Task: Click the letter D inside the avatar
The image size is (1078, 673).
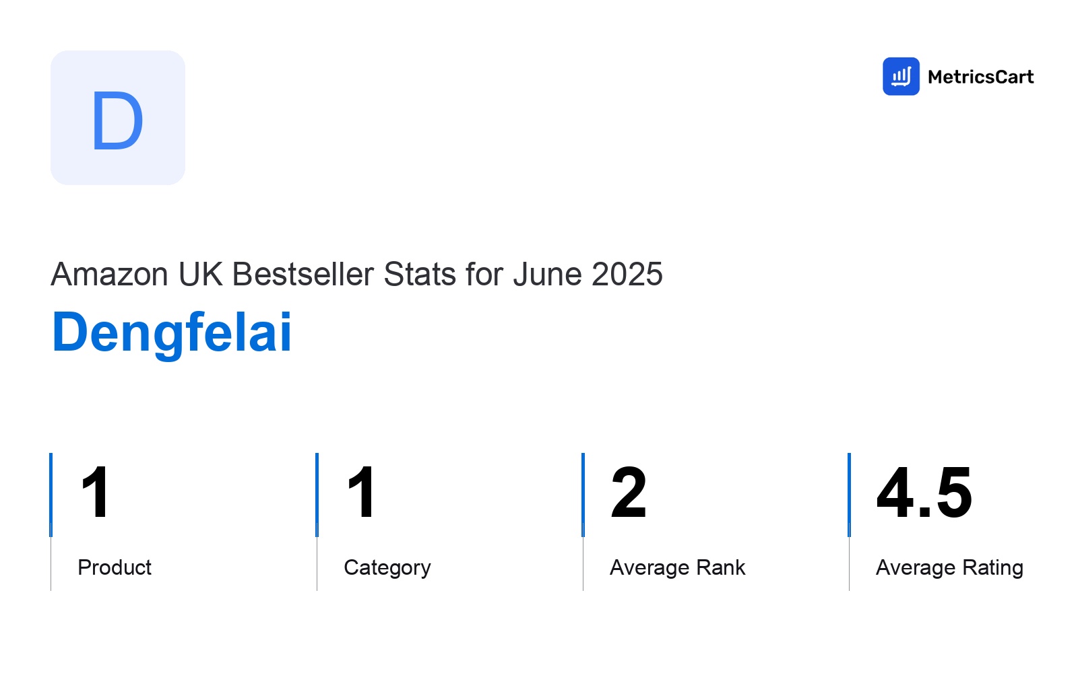Action: pos(117,121)
